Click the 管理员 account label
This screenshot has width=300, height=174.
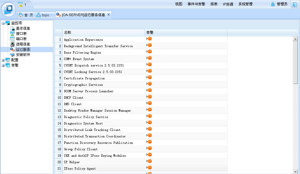[282, 4]
